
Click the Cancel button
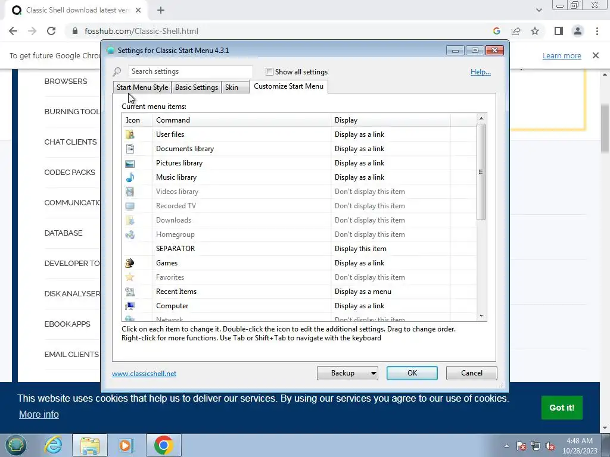(472, 373)
